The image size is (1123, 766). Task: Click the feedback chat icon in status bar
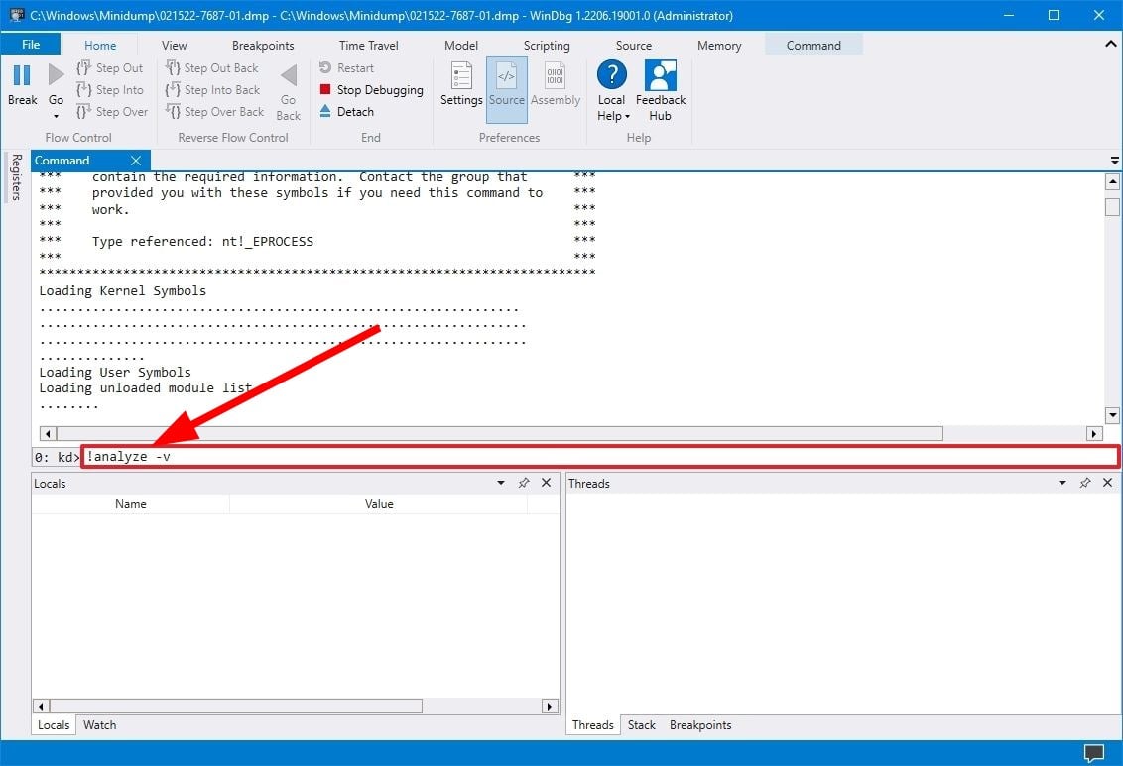click(1093, 753)
